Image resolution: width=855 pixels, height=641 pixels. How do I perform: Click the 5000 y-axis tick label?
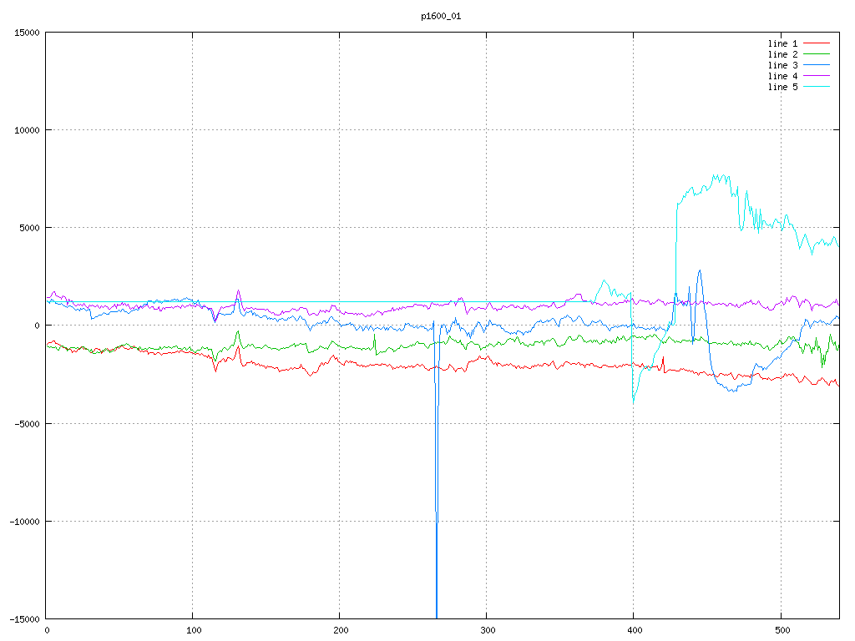pos(28,228)
